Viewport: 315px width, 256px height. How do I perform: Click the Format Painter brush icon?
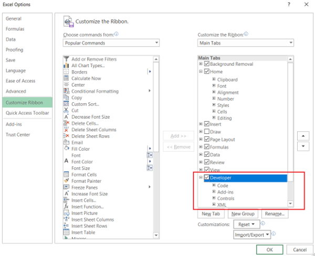tap(66, 180)
